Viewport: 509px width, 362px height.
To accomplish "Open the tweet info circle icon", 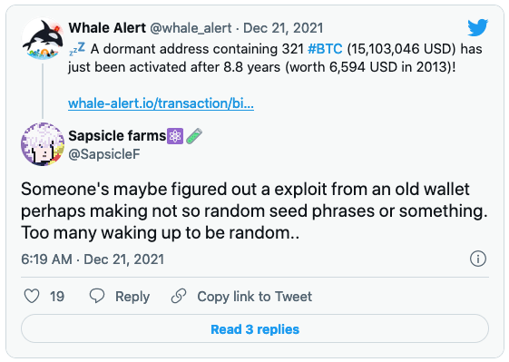I will (478, 259).
